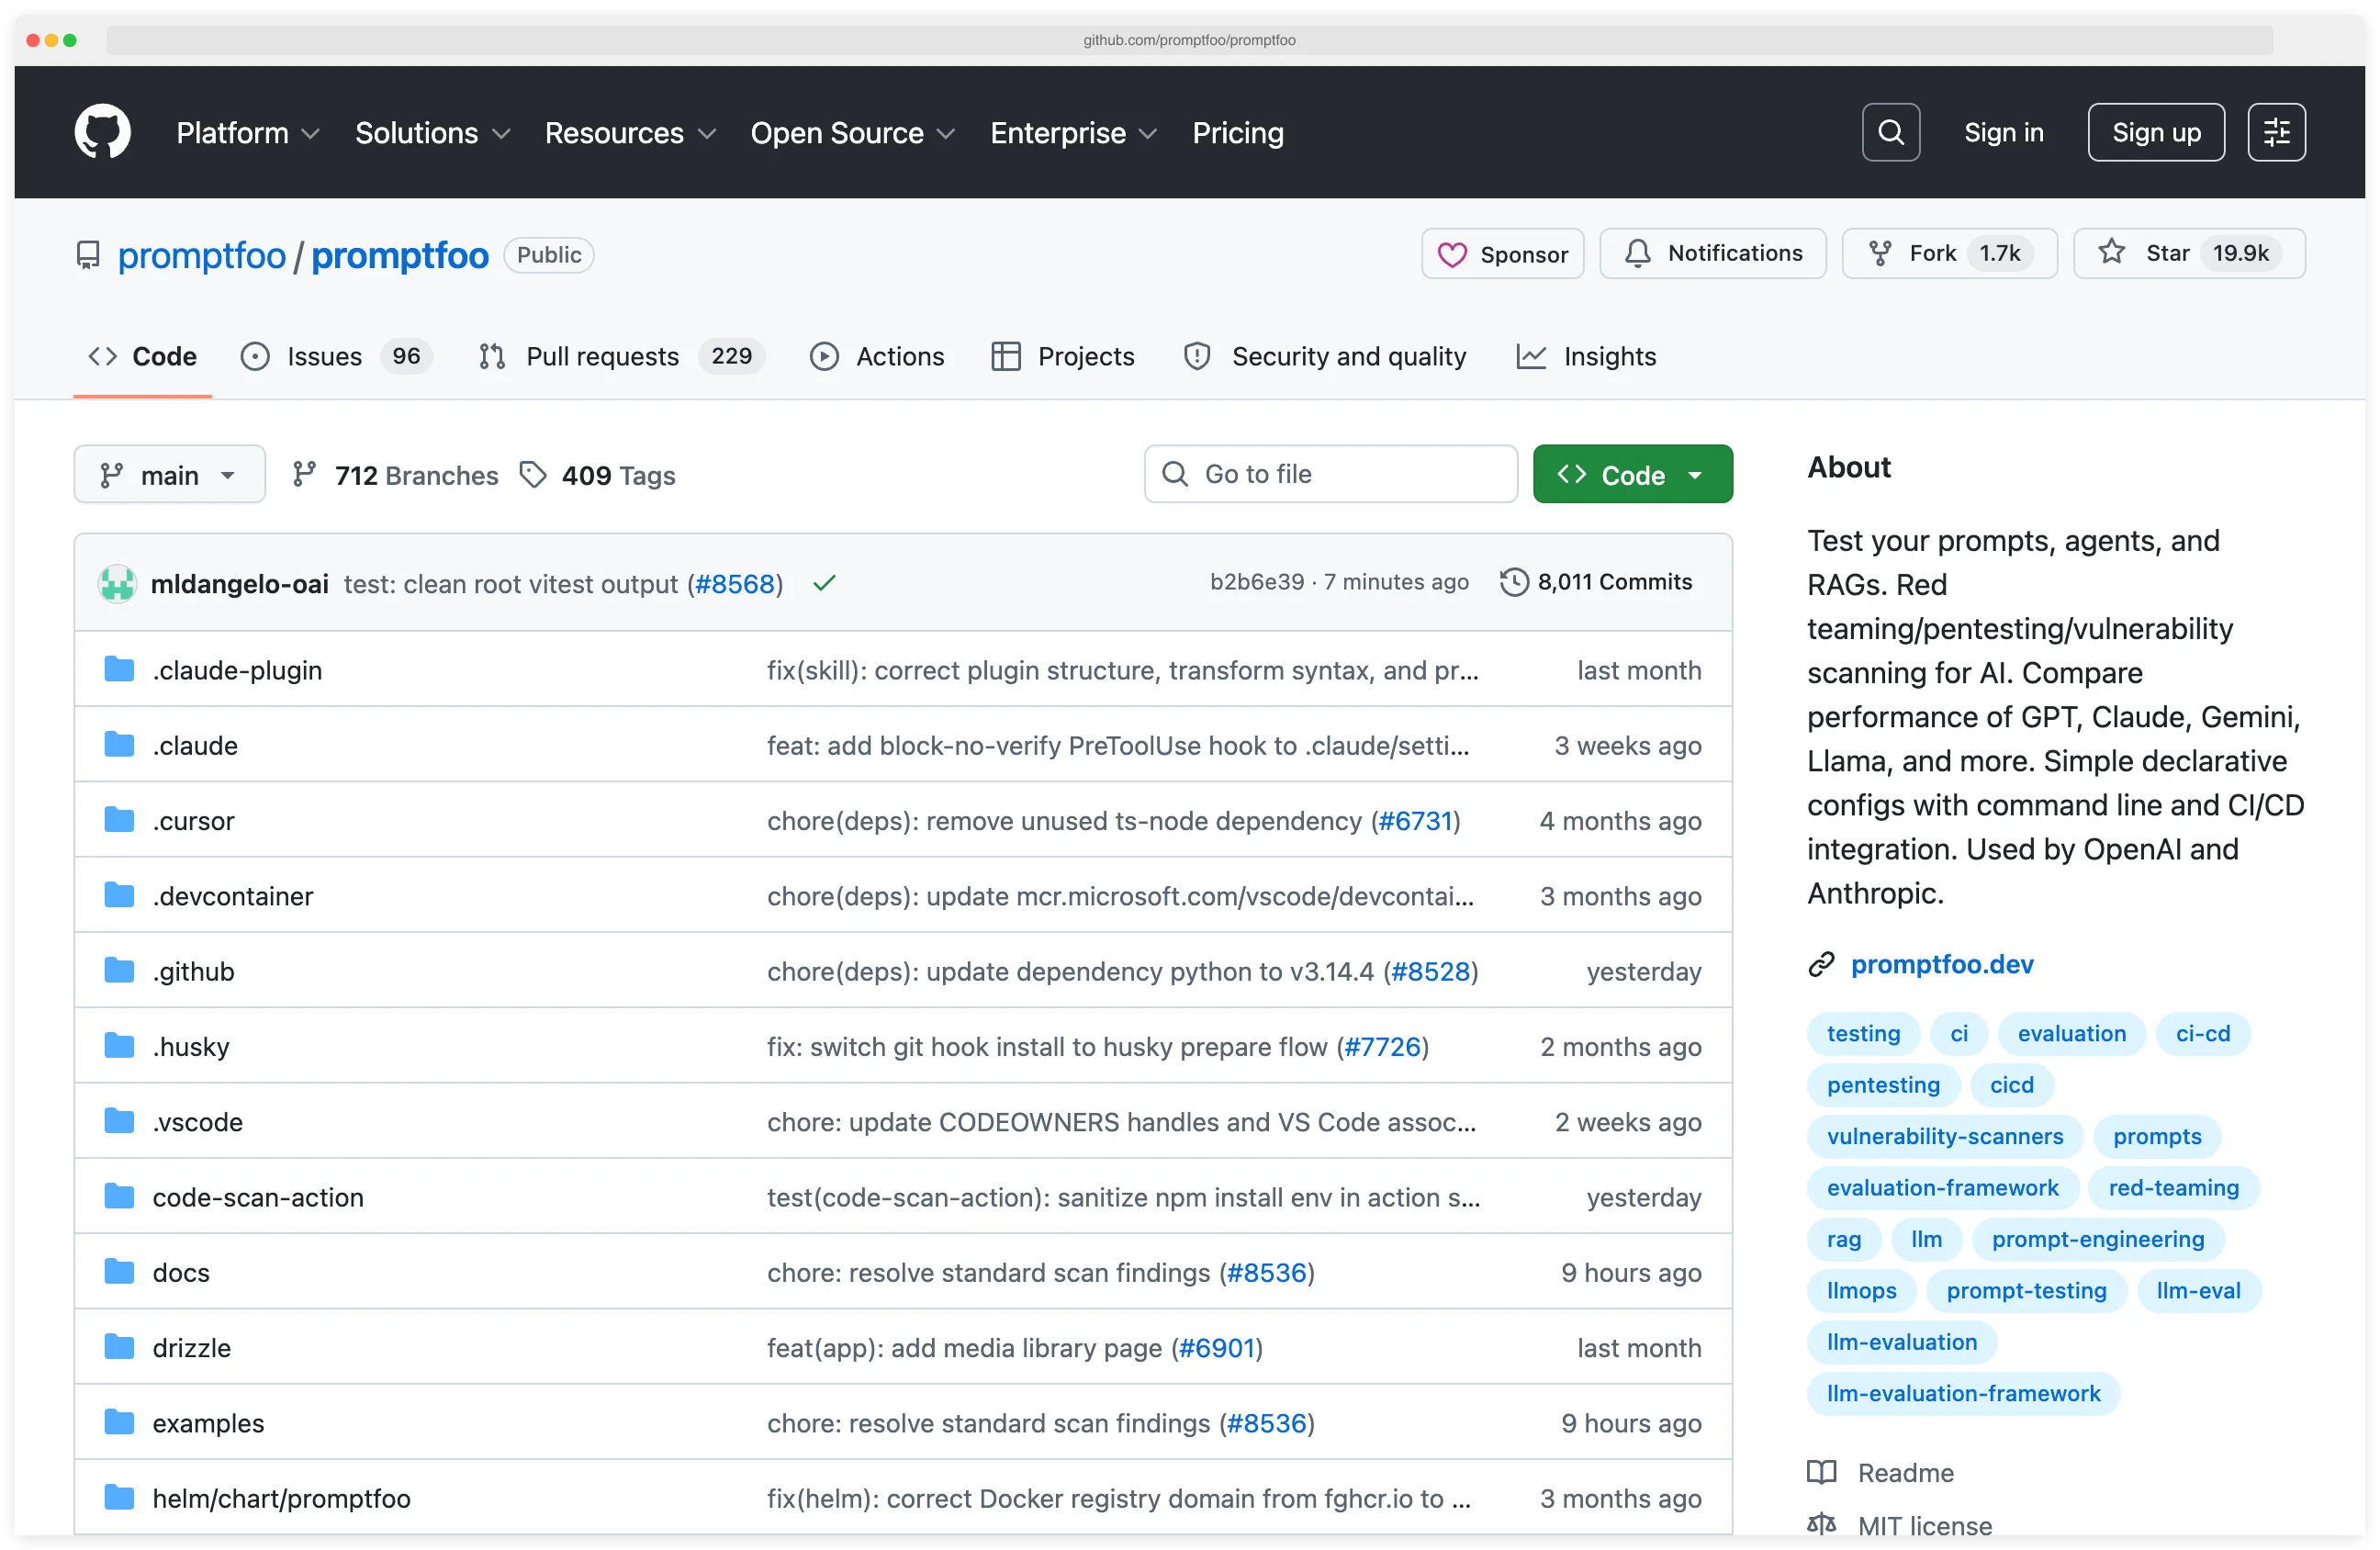
Task: Open the header search magnifier icon
Action: pos(1890,131)
